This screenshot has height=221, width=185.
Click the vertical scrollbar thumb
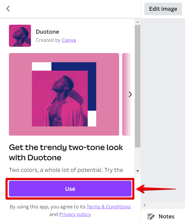138,86
